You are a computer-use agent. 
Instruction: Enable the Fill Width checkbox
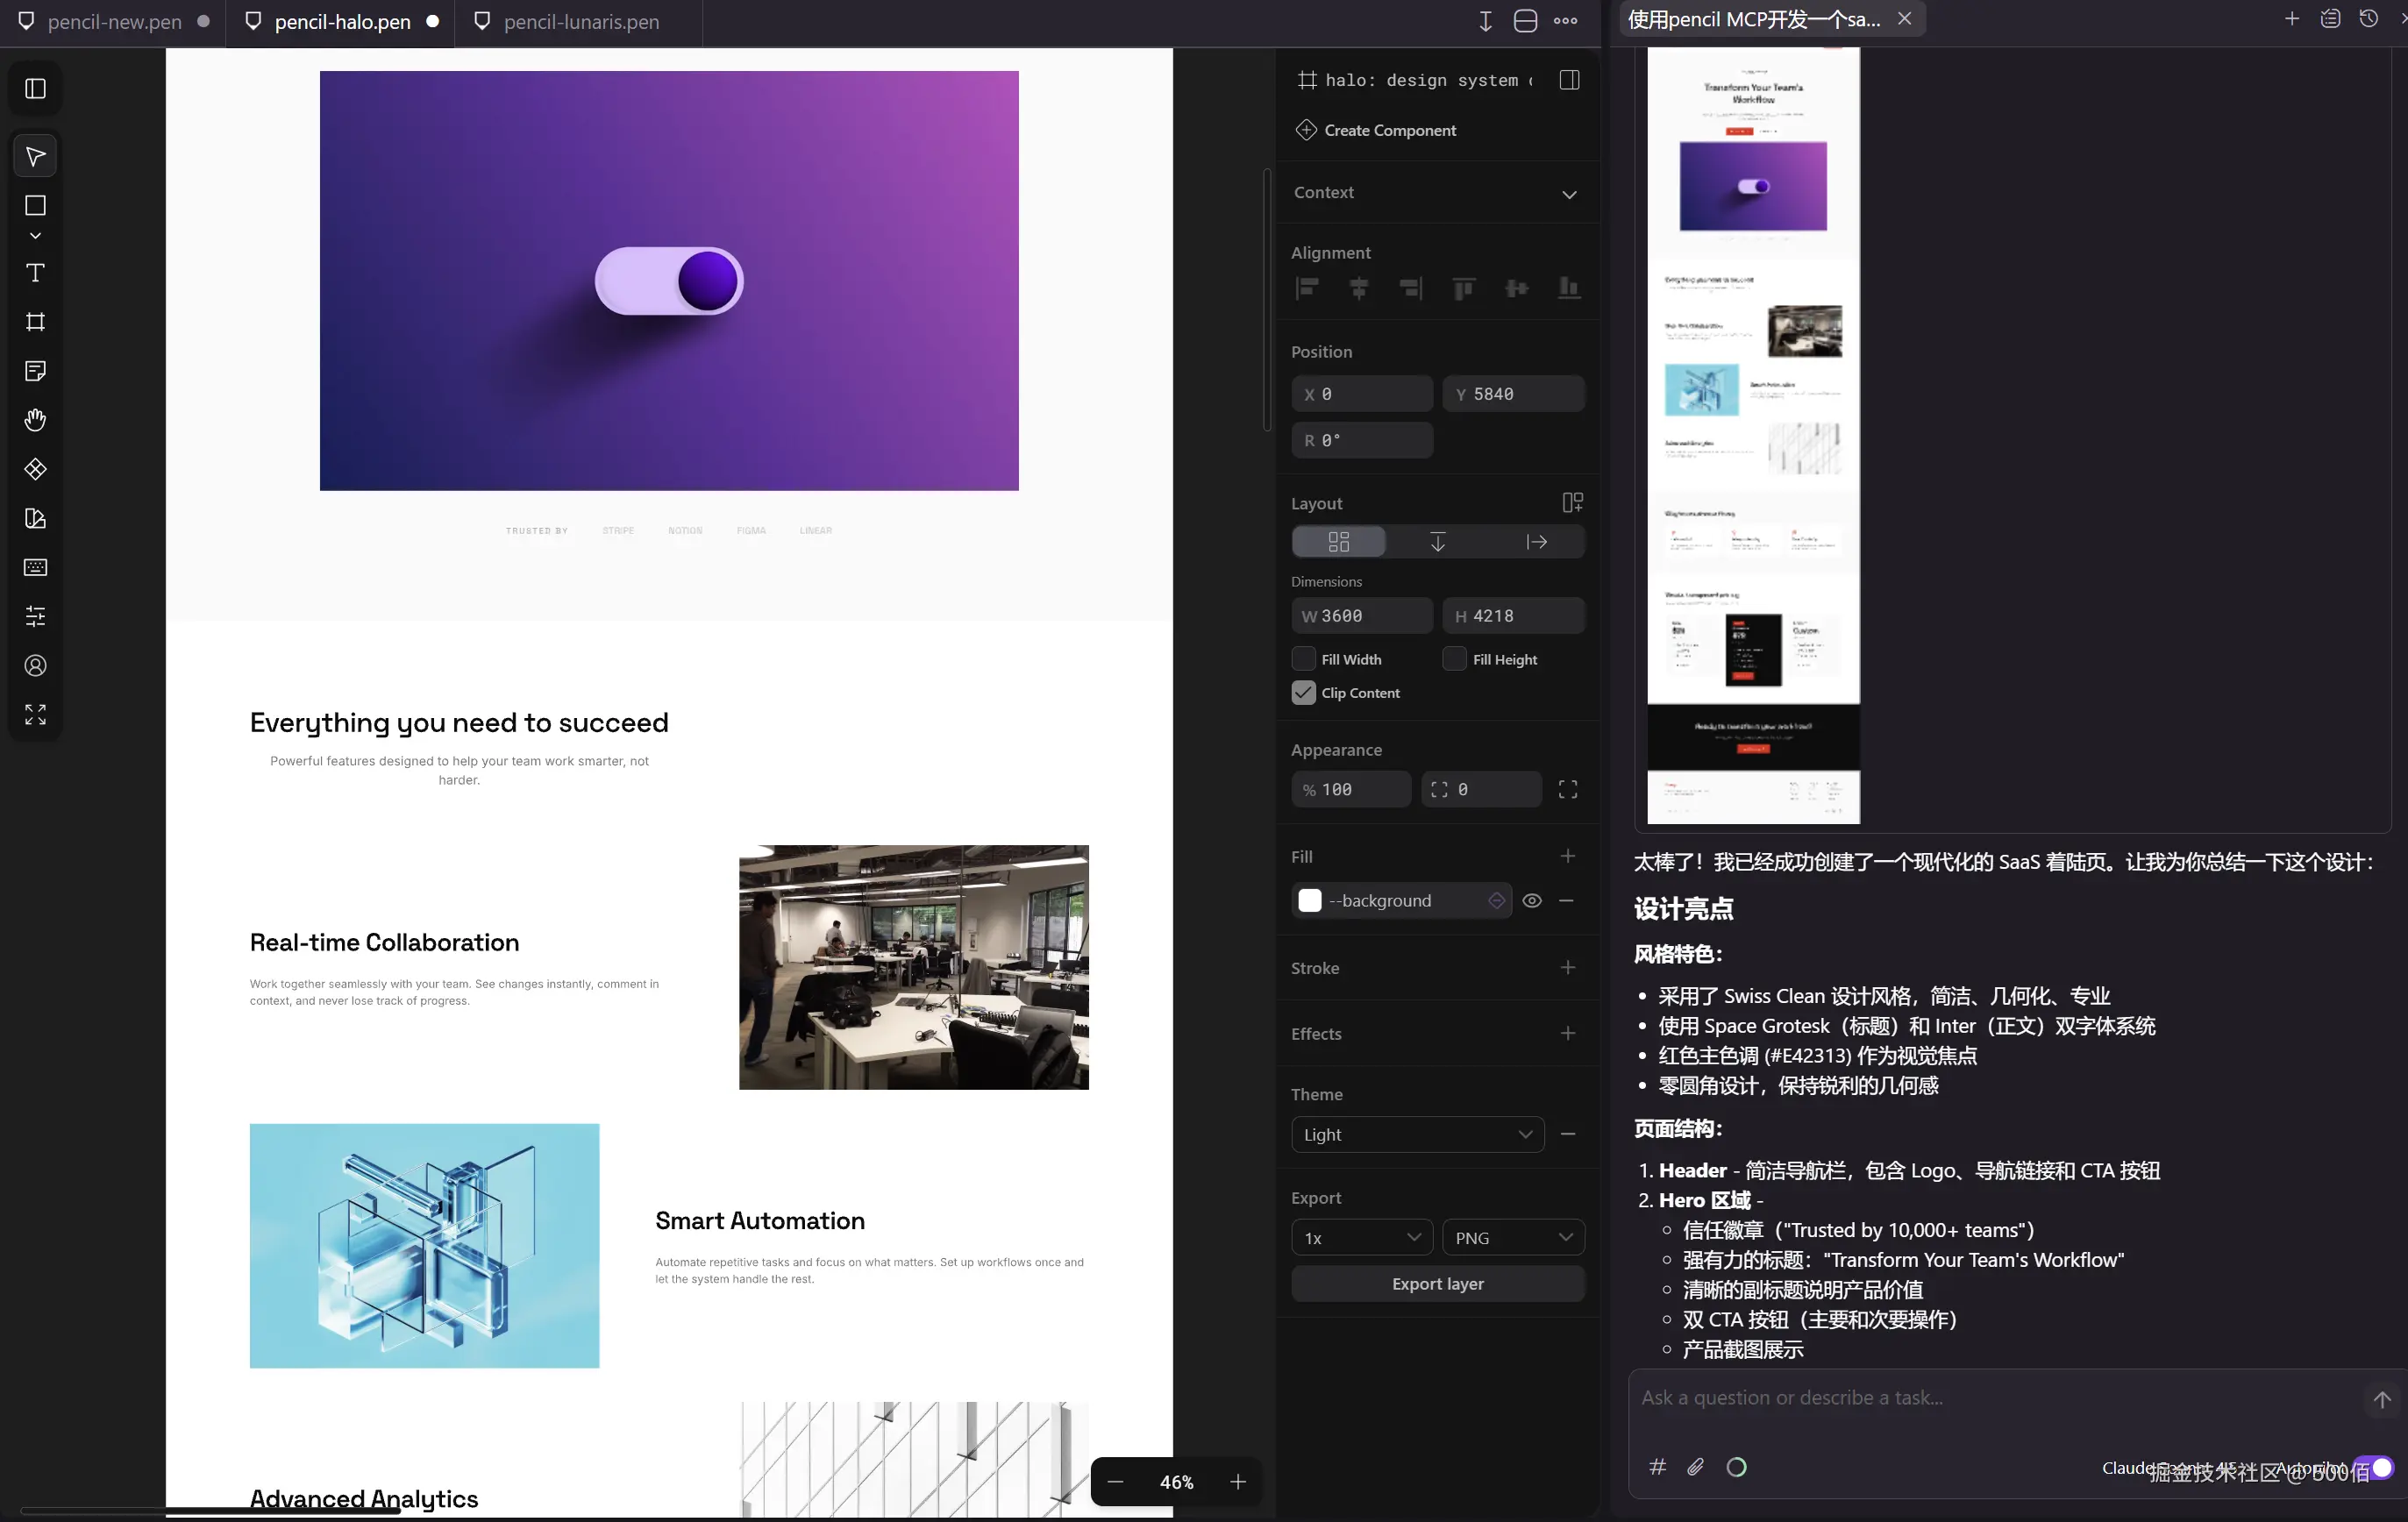pyautogui.click(x=1303, y=659)
